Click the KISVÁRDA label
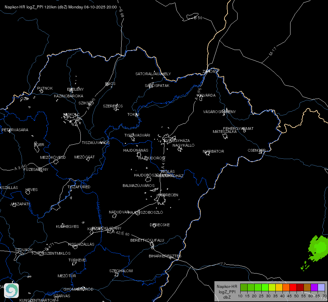Image resolution: width=328 pixels, height=302 pixels. pos(207,95)
